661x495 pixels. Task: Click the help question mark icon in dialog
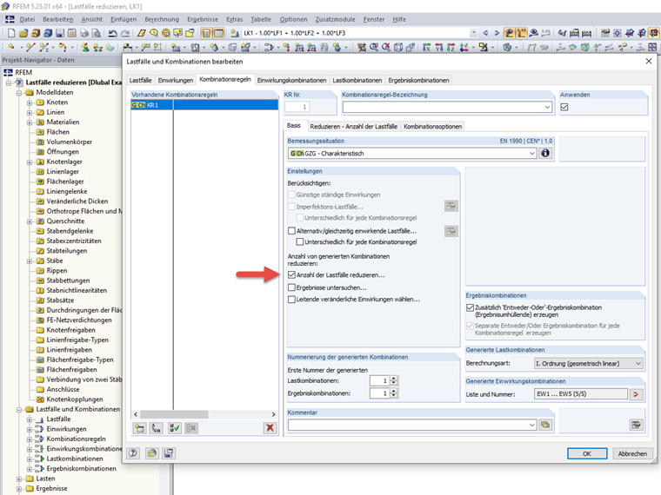coord(133,453)
